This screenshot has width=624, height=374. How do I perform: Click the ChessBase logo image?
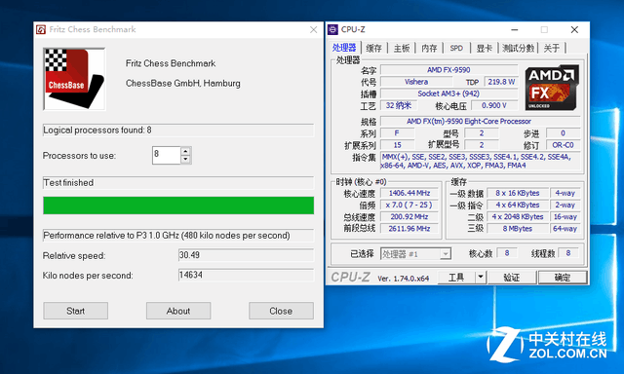pyautogui.click(x=74, y=79)
